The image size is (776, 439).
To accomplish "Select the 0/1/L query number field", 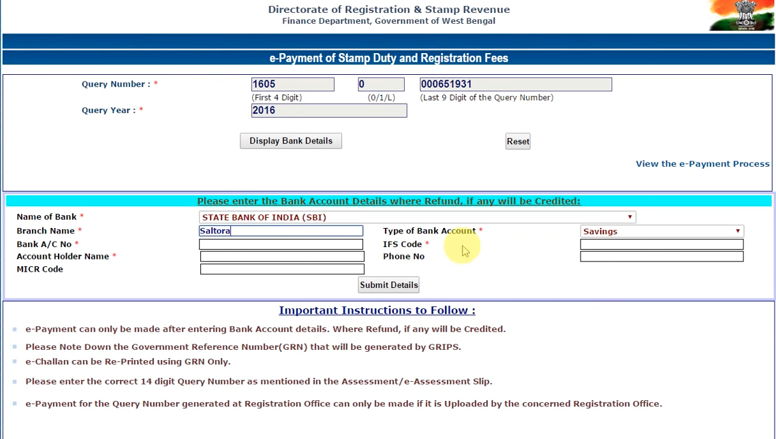I will 381,84.
